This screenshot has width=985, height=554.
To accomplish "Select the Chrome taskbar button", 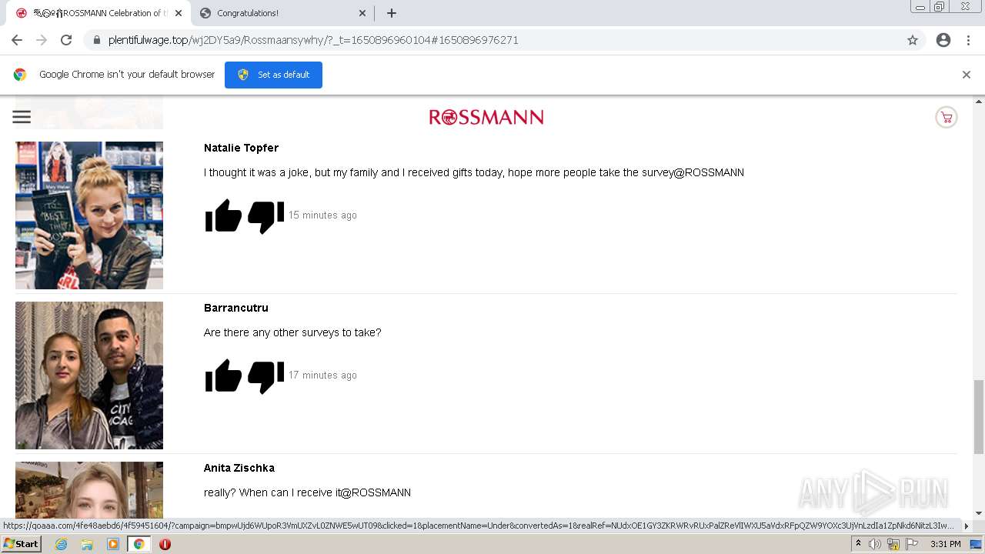I will 139,544.
